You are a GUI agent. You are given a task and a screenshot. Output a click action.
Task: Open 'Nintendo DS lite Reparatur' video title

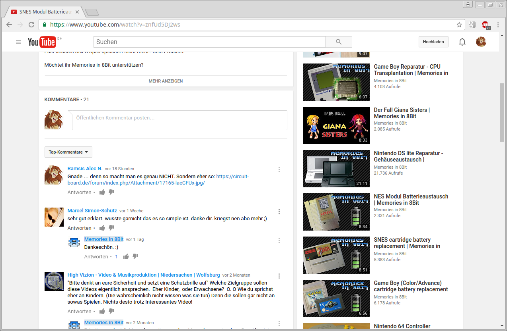point(408,156)
